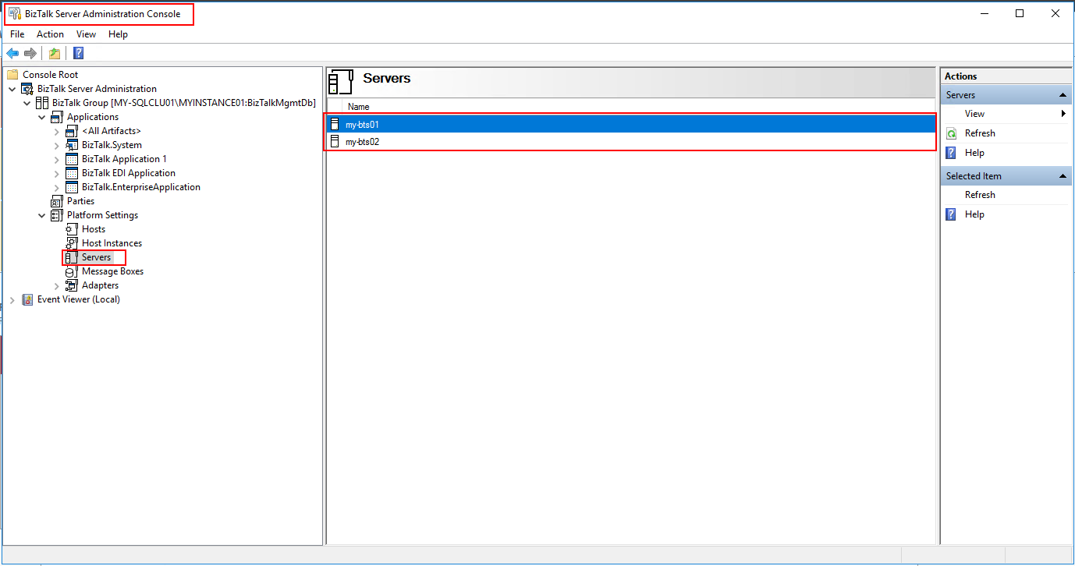The image size is (1075, 566).
Task: Click the Console Root folder icon
Action: pos(12,75)
